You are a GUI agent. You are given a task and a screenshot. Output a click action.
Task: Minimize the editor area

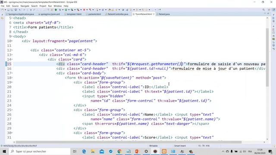point(265,13)
